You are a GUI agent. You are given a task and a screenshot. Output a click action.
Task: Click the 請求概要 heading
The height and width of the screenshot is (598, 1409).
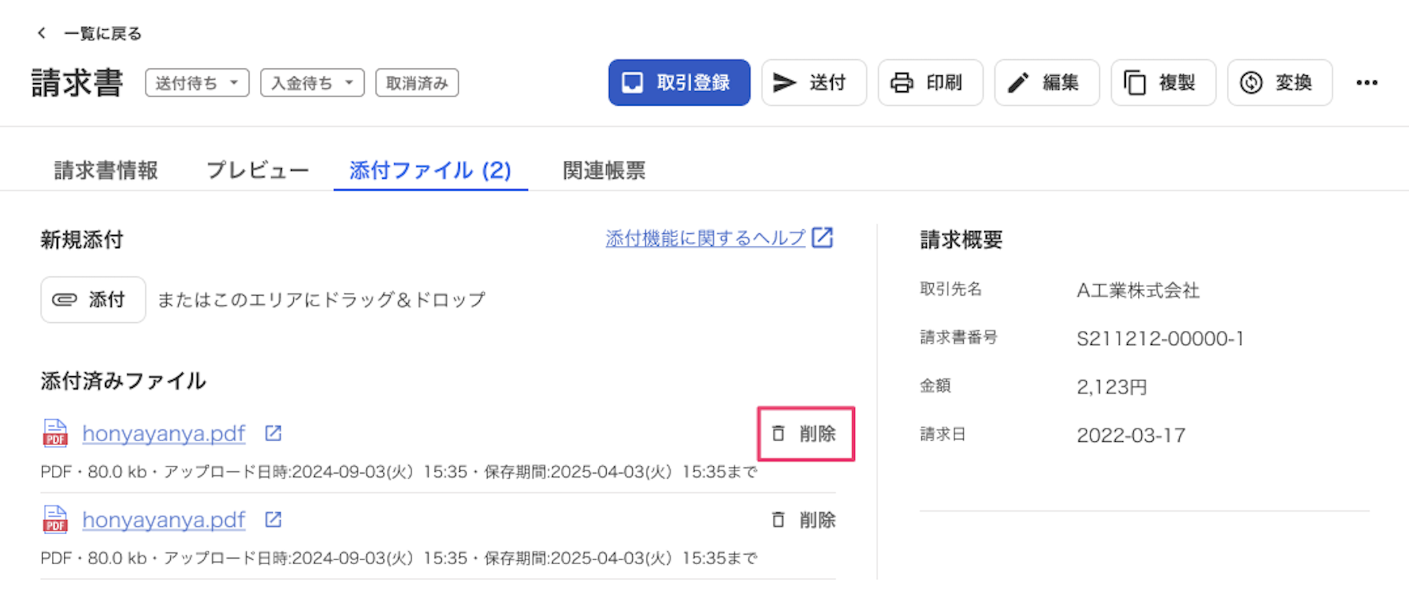pos(961,240)
